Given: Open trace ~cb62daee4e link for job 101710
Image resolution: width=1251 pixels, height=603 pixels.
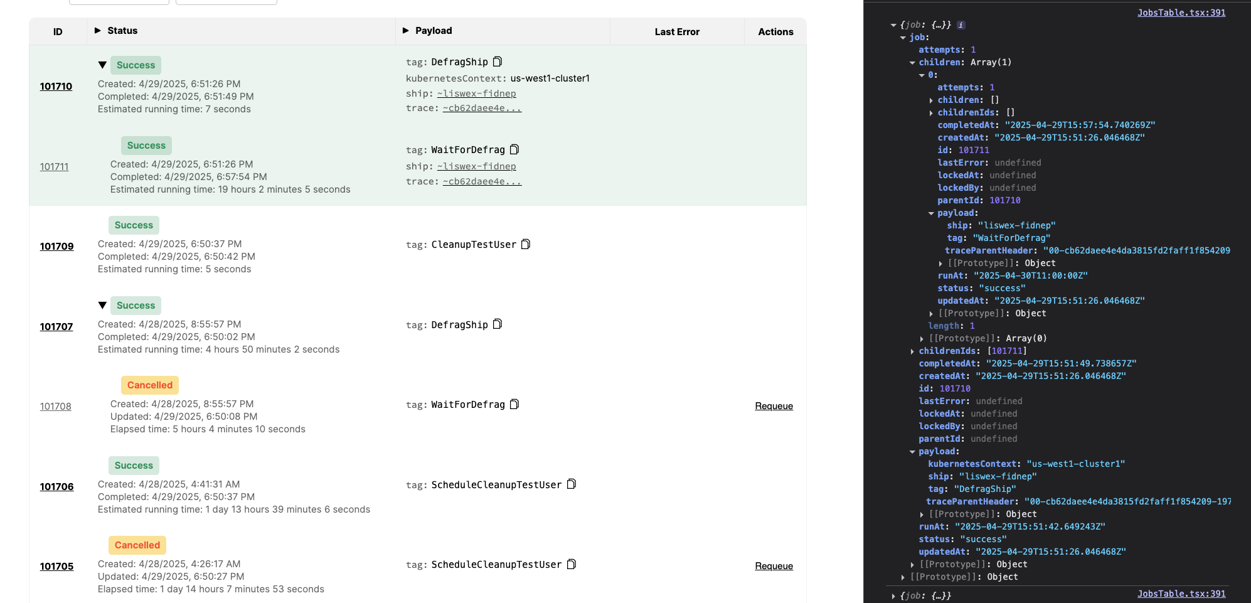Looking at the screenshot, I should click(482, 108).
